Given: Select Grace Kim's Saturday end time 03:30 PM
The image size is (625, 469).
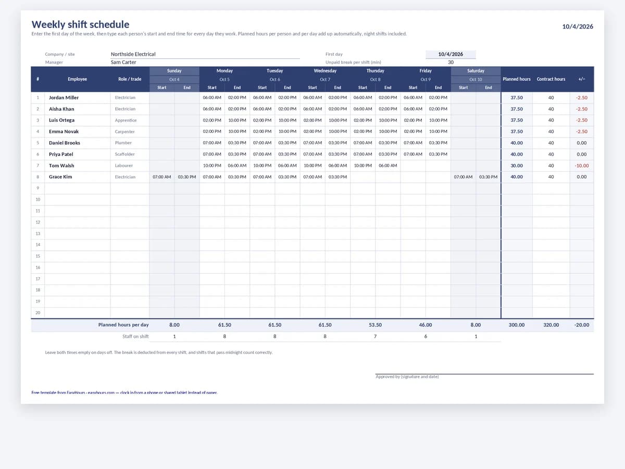Looking at the screenshot, I should 488,177.
